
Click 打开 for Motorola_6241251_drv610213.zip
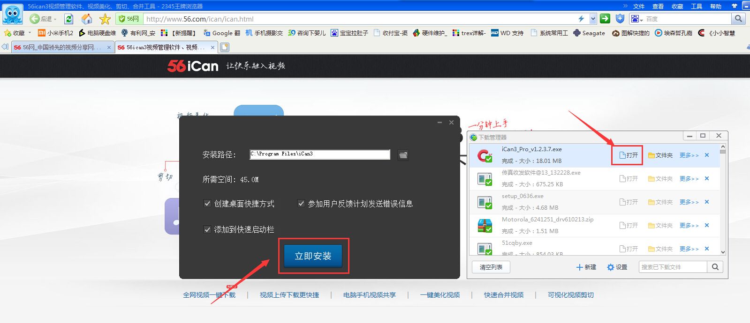click(x=629, y=225)
